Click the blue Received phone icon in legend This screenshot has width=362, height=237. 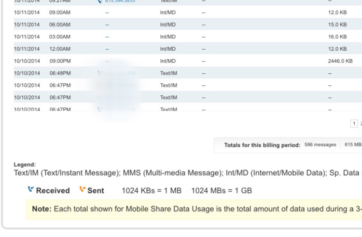pyautogui.click(x=31, y=190)
